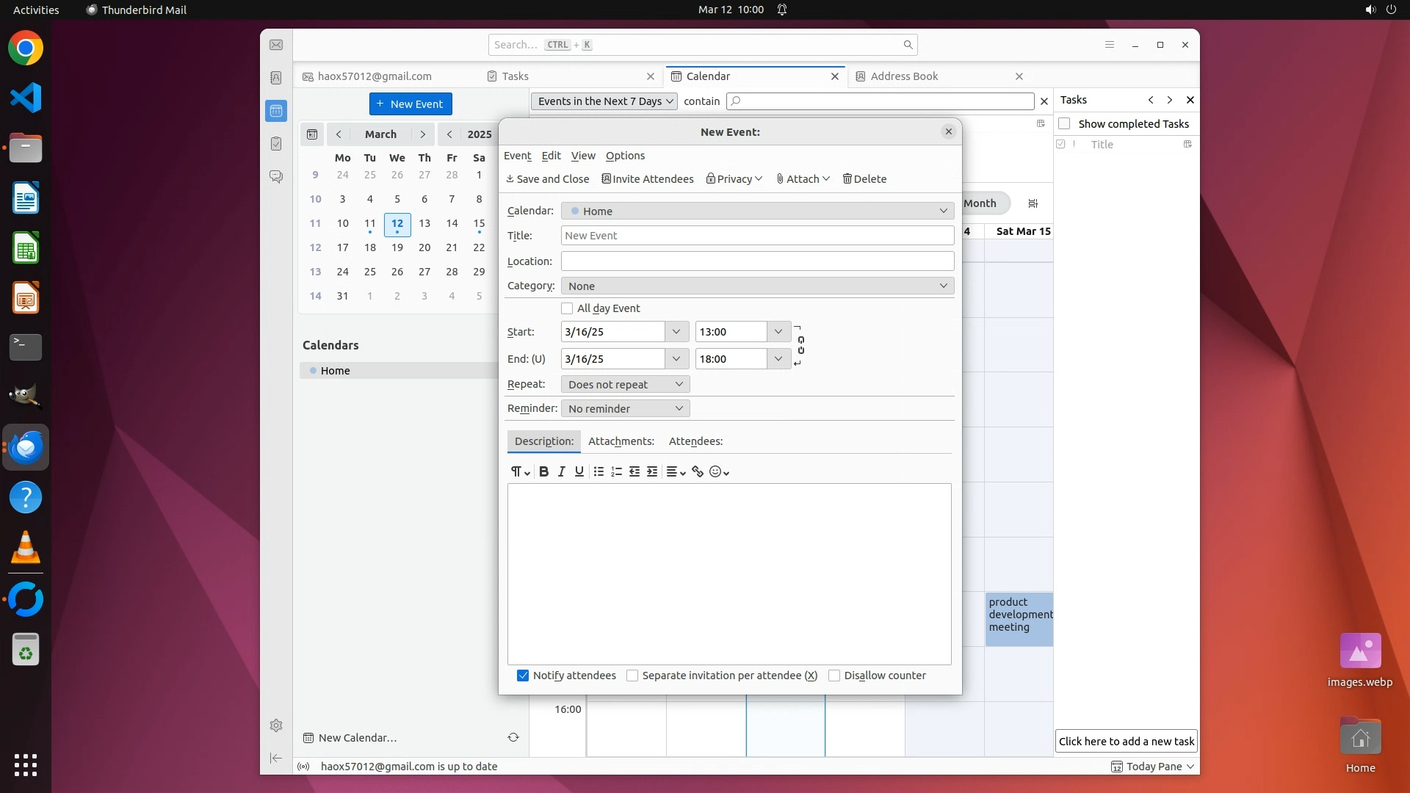The width and height of the screenshot is (1410, 793).
Task: Click the event Title input field
Action: [756, 236]
